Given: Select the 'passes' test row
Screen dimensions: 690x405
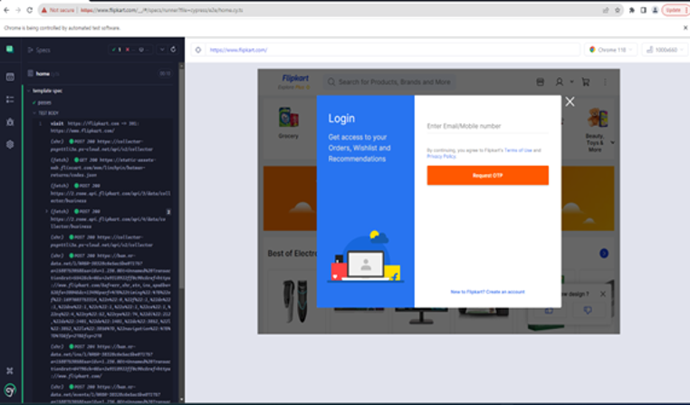Looking at the screenshot, I should (x=44, y=102).
